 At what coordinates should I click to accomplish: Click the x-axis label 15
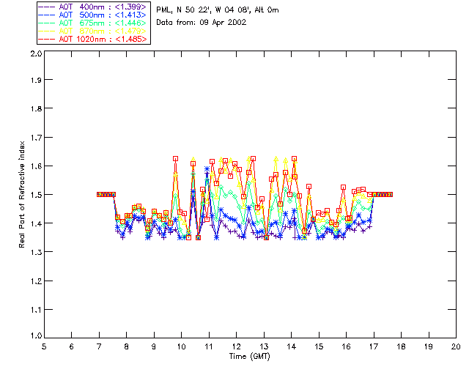click(x=319, y=346)
